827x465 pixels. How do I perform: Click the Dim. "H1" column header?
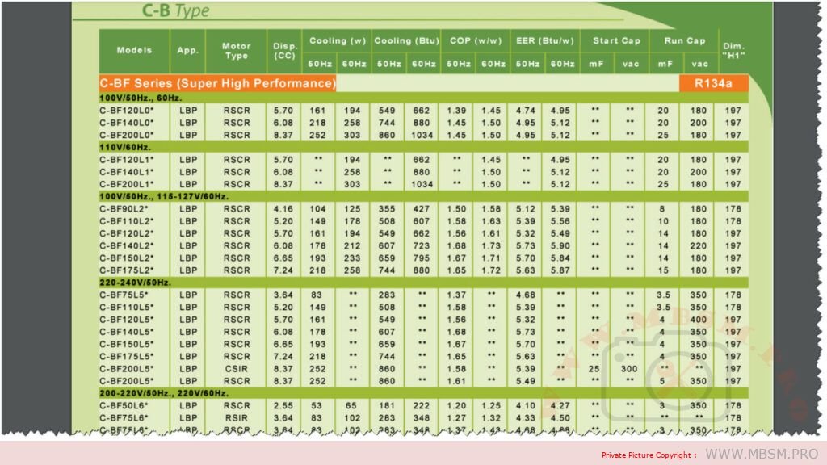pyautogui.click(x=733, y=51)
